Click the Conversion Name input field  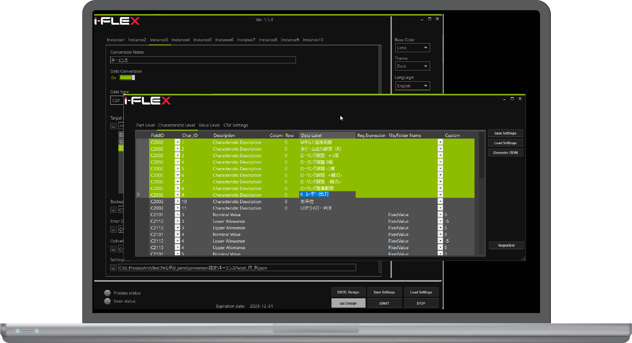pyautogui.click(x=203, y=60)
